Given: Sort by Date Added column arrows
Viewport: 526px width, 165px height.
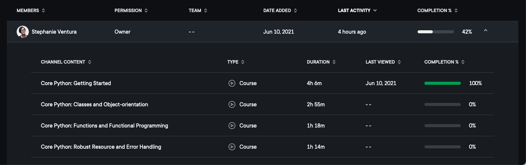Looking at the screenshot, I should 296,11.
